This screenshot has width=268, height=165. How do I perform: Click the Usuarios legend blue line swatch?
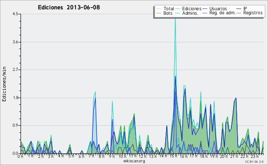[205, 9]
